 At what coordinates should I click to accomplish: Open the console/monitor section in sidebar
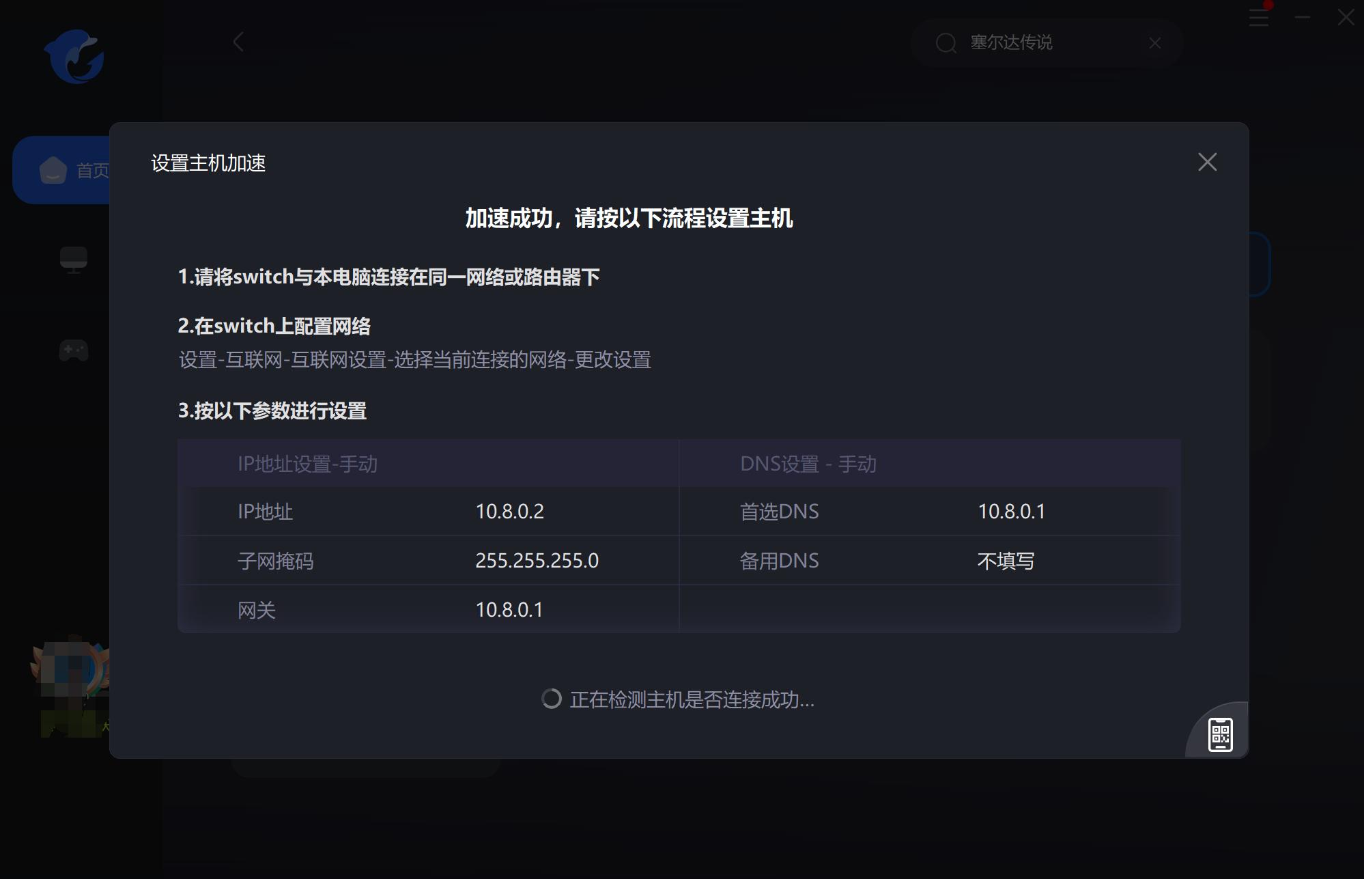point(75,260)
